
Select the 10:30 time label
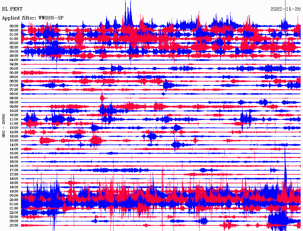pyautogui.click(x=14, y=115)
